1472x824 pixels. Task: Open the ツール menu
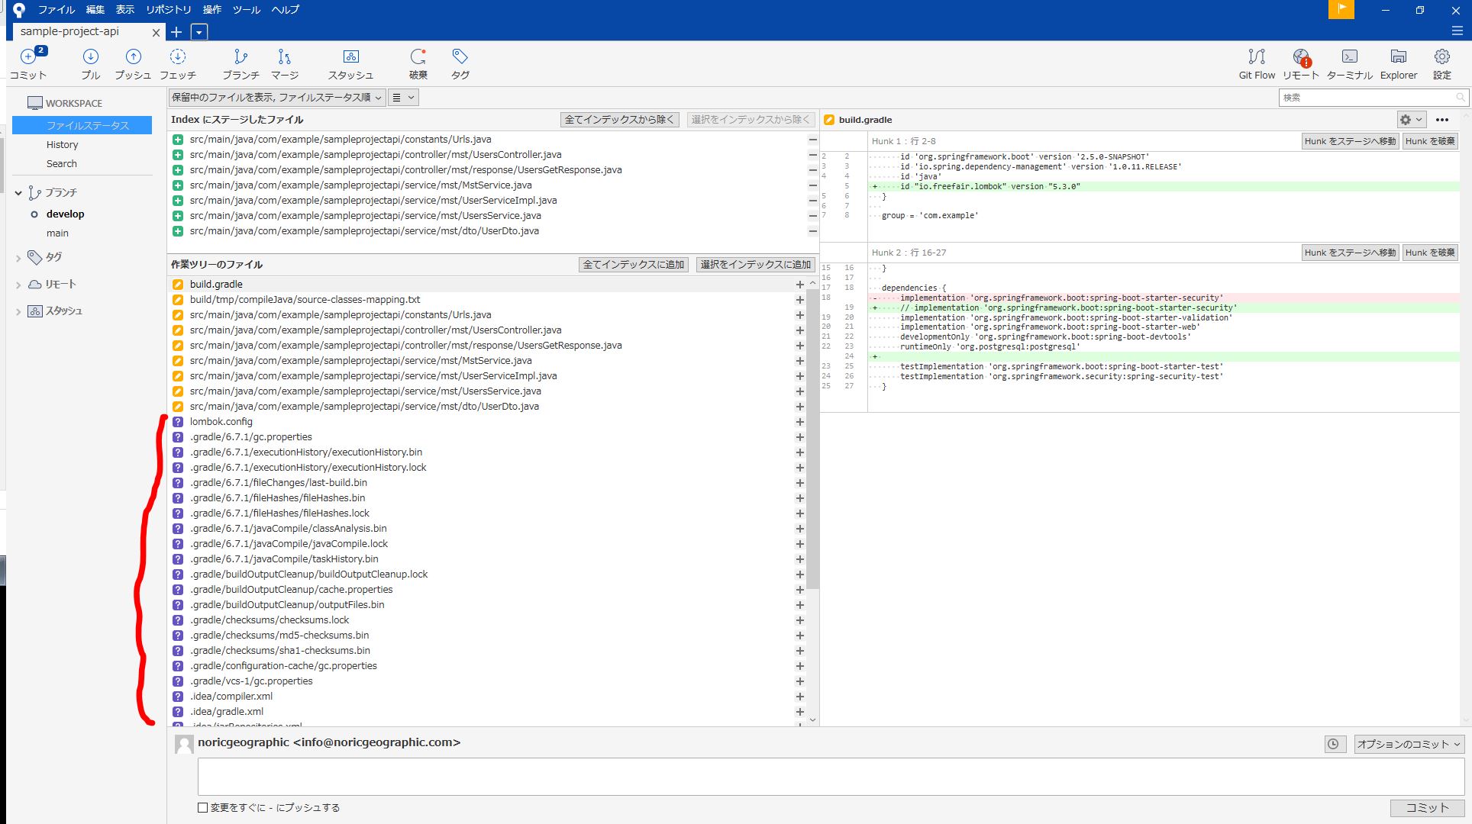245,10
